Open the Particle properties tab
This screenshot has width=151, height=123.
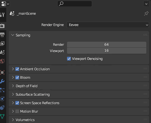2,90
